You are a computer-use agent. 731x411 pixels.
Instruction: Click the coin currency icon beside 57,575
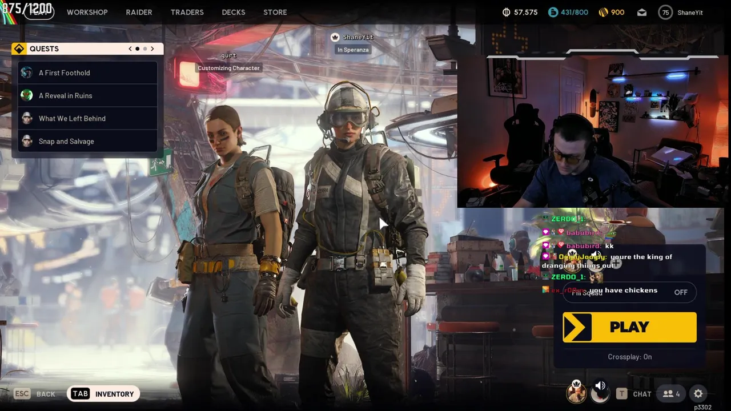pyautogui.click(x=506, y=12)
